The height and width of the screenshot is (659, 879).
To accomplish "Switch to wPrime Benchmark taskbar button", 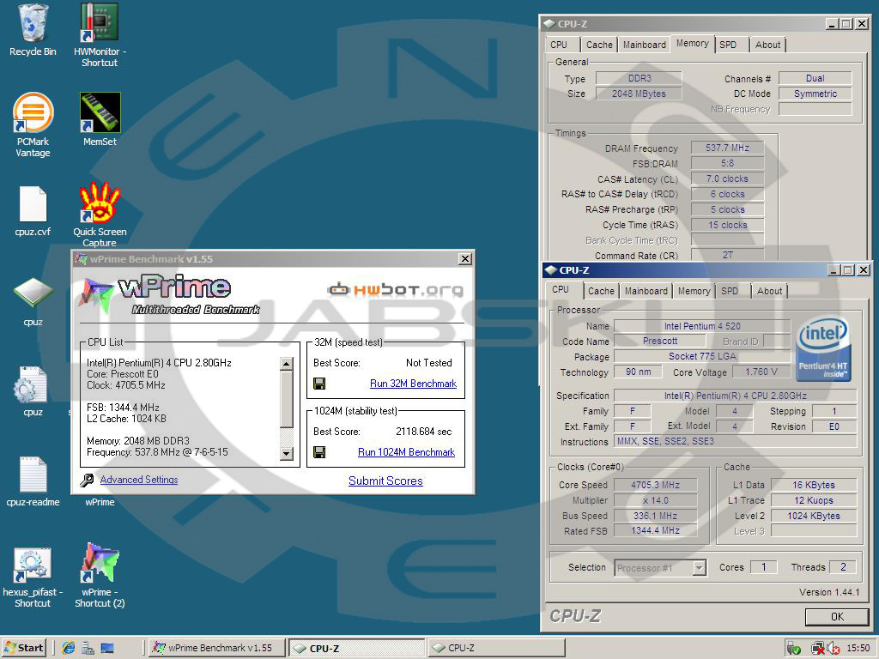I will tap(218, 648).
